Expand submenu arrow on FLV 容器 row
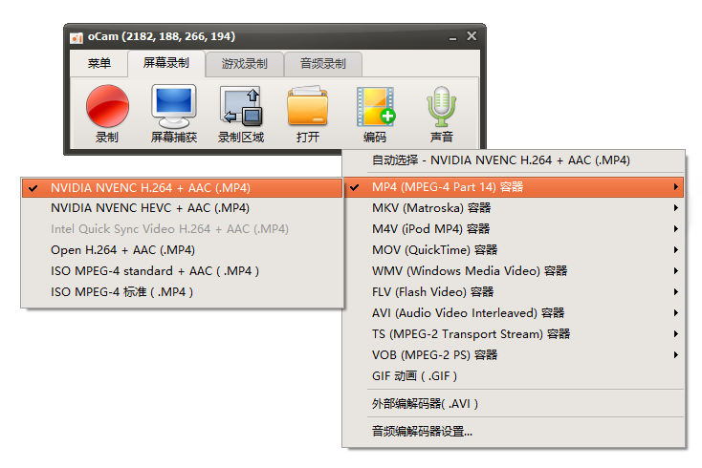The width and height of the screenshot is (702, 468). click(675, 292)
